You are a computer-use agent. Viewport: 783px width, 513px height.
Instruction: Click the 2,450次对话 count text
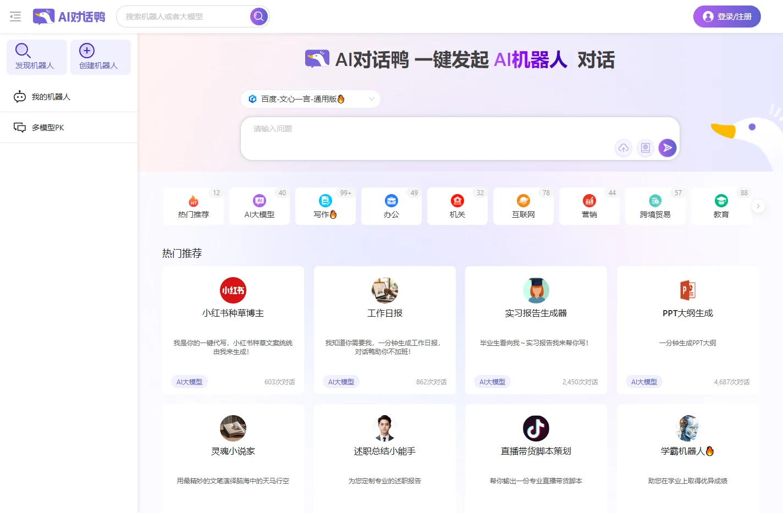(x=580, y=382)
